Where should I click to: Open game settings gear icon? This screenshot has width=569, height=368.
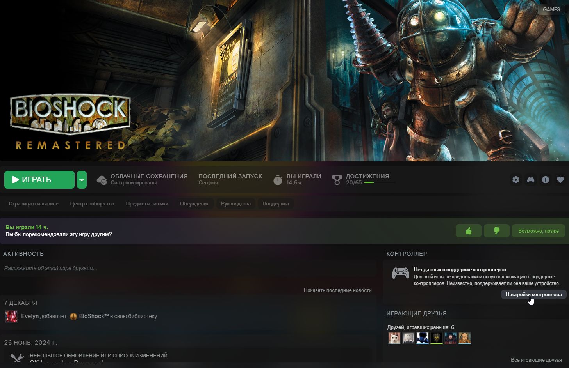[516, 180]
